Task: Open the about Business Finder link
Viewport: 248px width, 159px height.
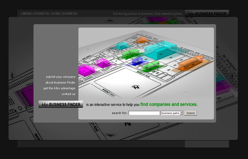Action: coord(60,82)
